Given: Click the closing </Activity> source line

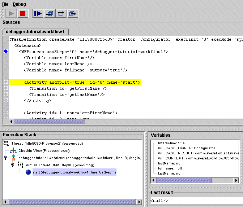Looking at the screenshot, I should pos(38,101).
